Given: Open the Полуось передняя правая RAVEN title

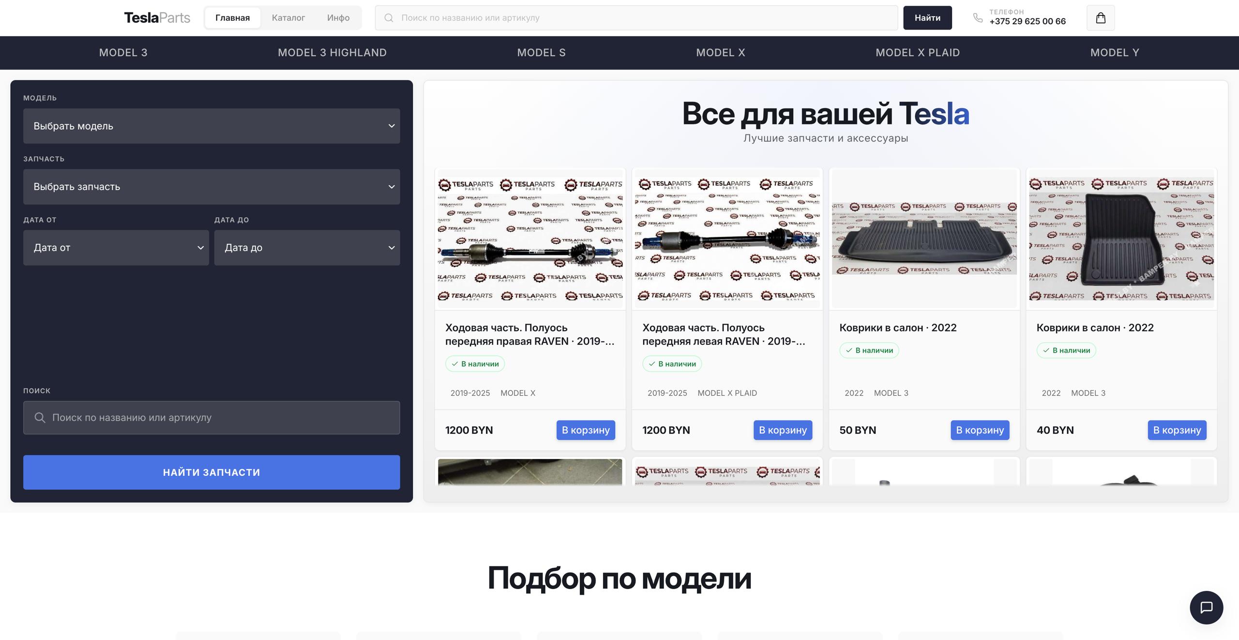Looking at the screenshot, I should (530, 334).
